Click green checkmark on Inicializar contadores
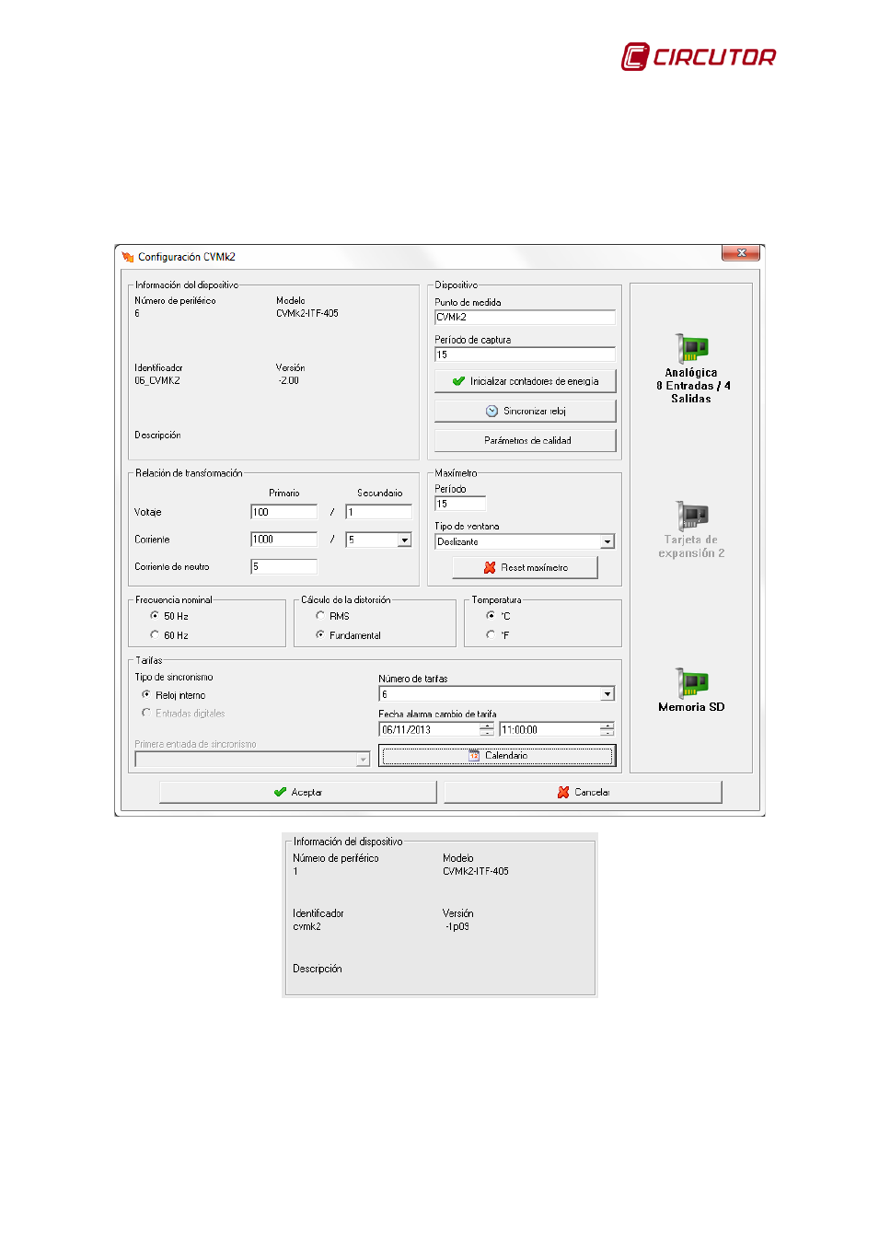 click(458, 381)
